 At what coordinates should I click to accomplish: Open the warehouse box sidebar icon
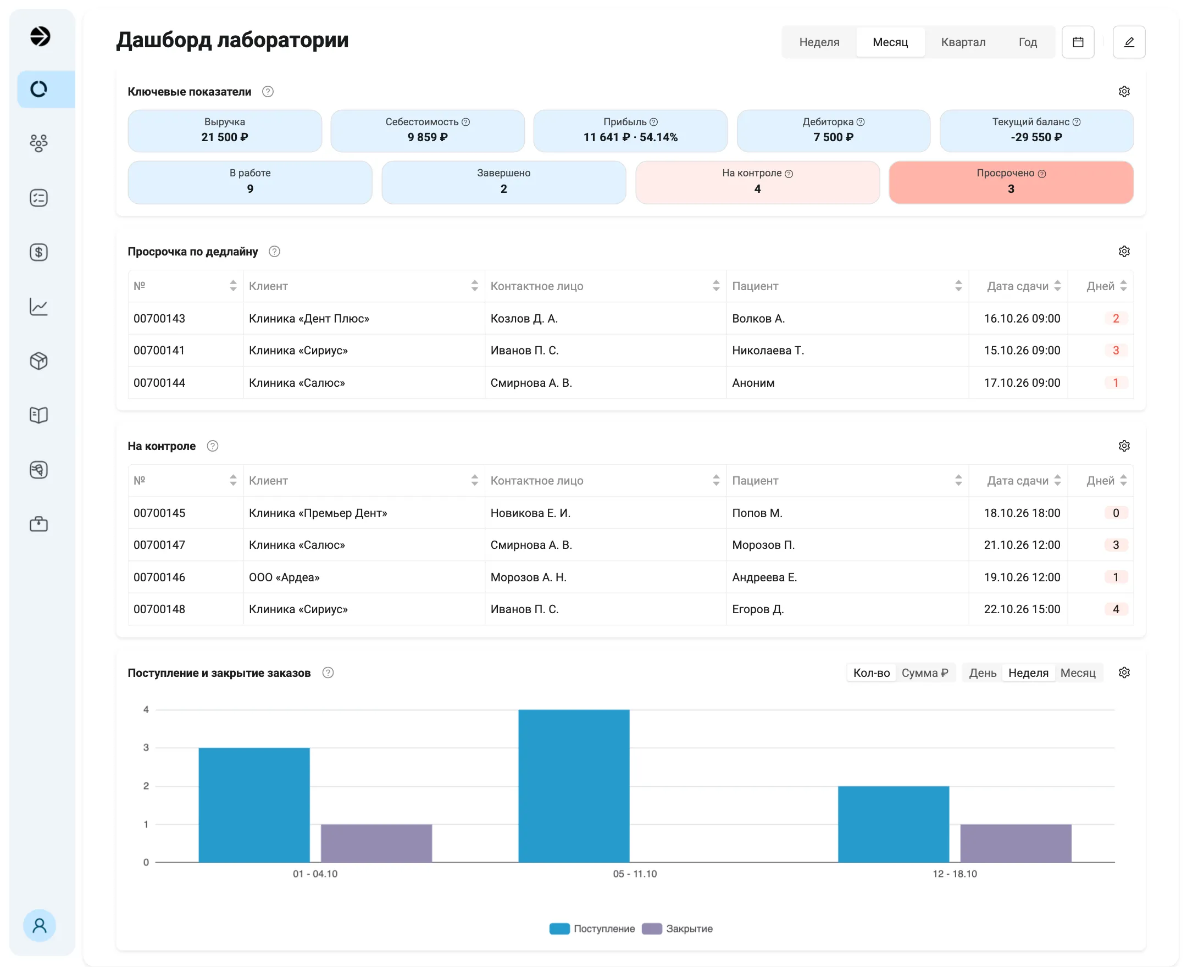tap(39, 361)
